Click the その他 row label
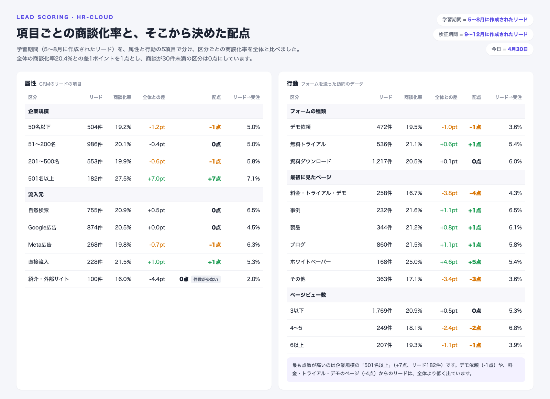The image size is (550, 399). tap(298, 279)
